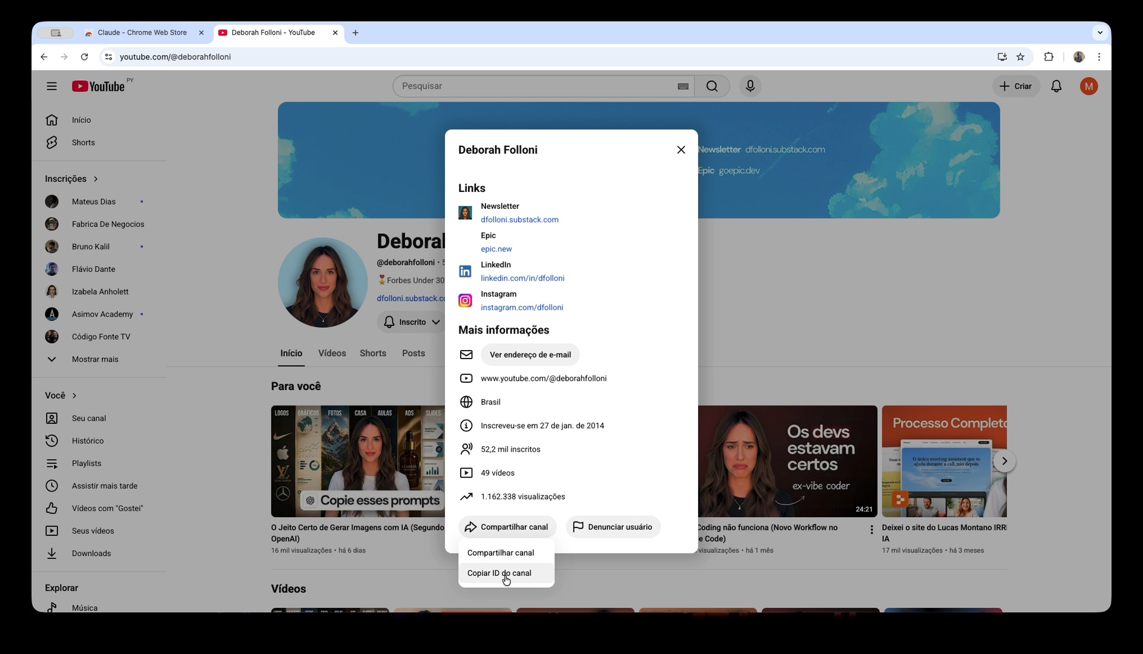Open a new browser tab
The image size is (1143, 654).
pos(355,33)
